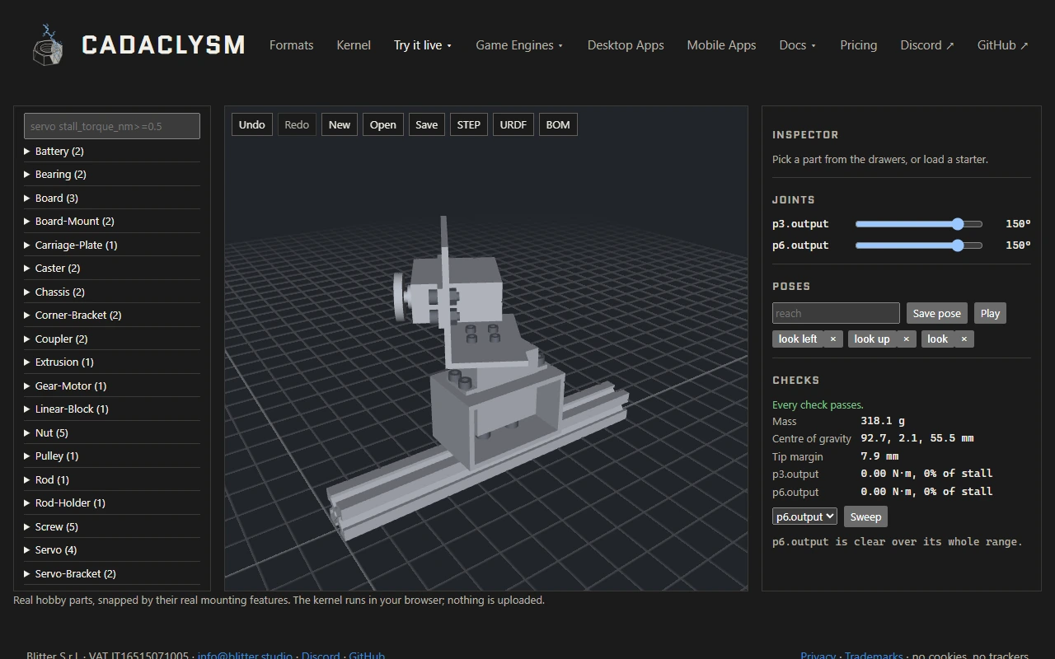
Task: Undo the last action
Action: (x=251, y=124)
